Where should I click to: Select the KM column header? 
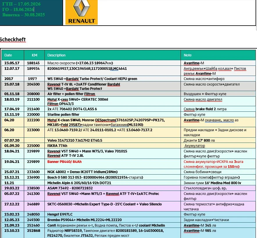click(34, 55)
